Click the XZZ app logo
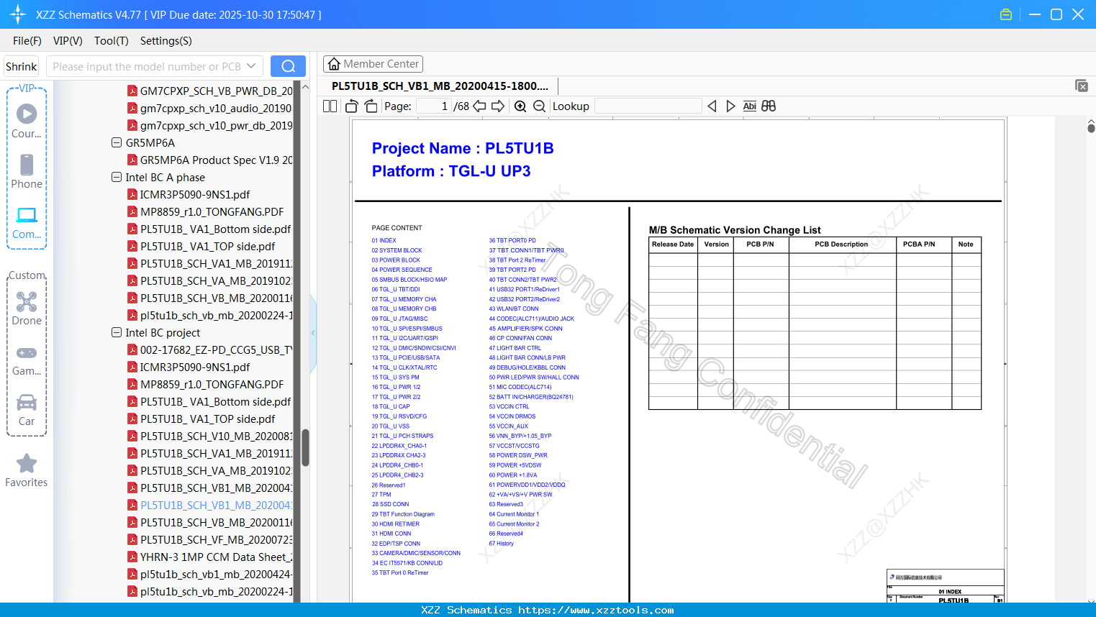The image size is (1096, 617). 18,14
